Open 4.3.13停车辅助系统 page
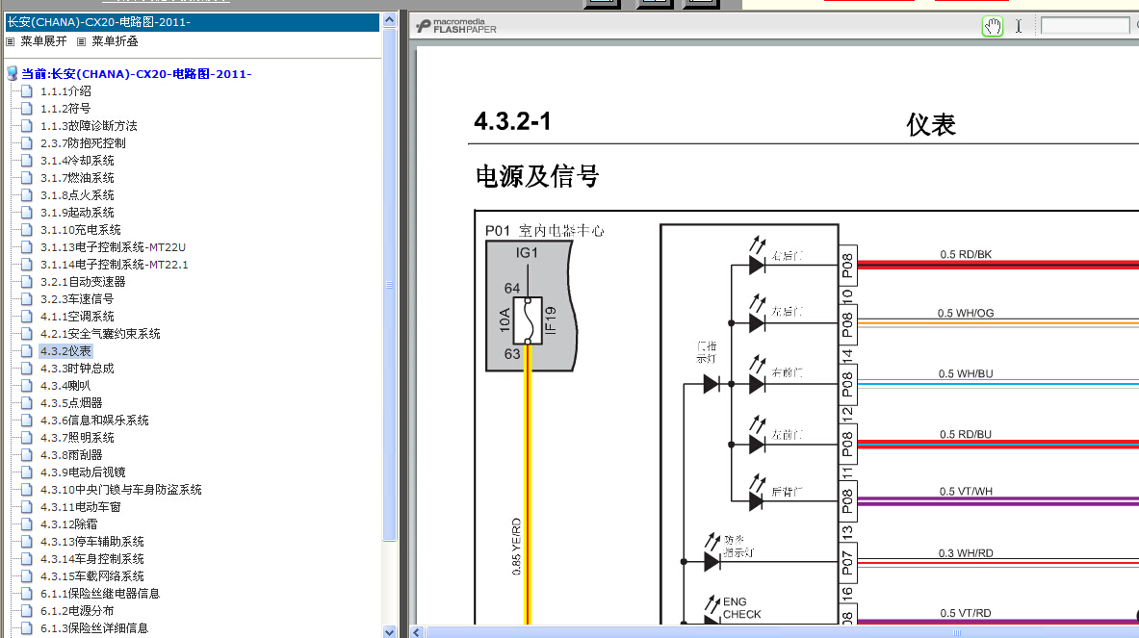This screenshot has width=1139, height=638. [92, 542]
